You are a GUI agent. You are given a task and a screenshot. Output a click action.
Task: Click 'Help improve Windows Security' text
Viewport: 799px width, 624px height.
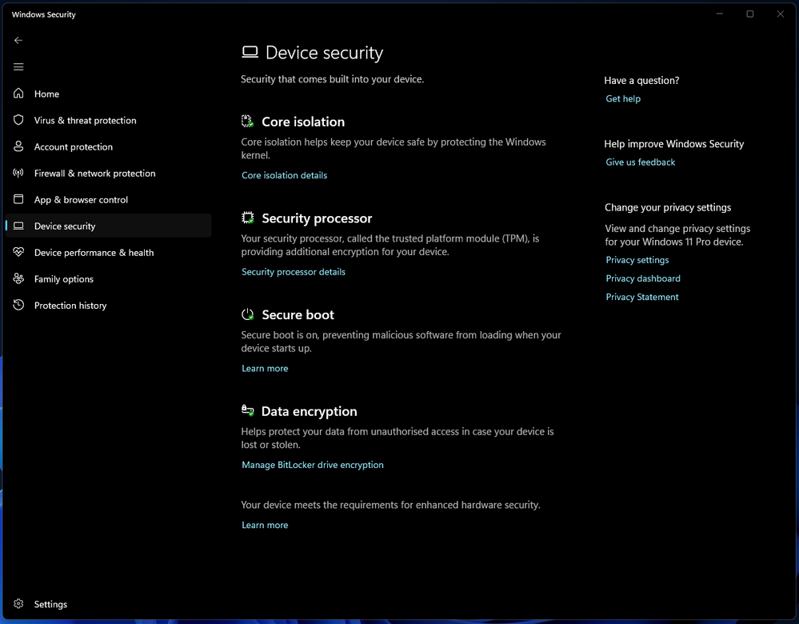[x=673, y=144]
